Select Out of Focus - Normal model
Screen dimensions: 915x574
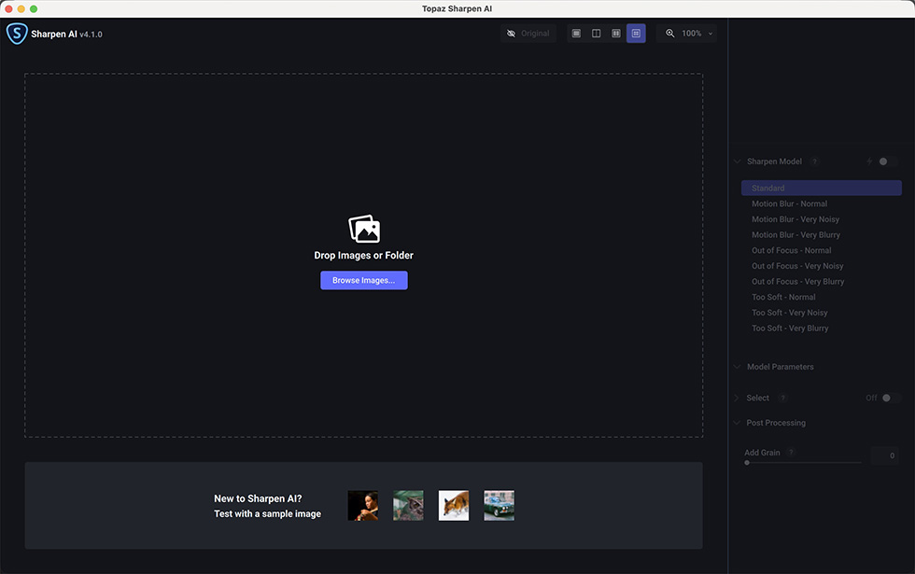click(821, 250)
